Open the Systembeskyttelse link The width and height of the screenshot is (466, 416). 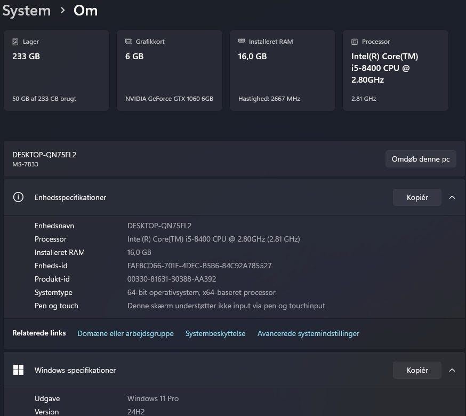(x=215, y=333)
